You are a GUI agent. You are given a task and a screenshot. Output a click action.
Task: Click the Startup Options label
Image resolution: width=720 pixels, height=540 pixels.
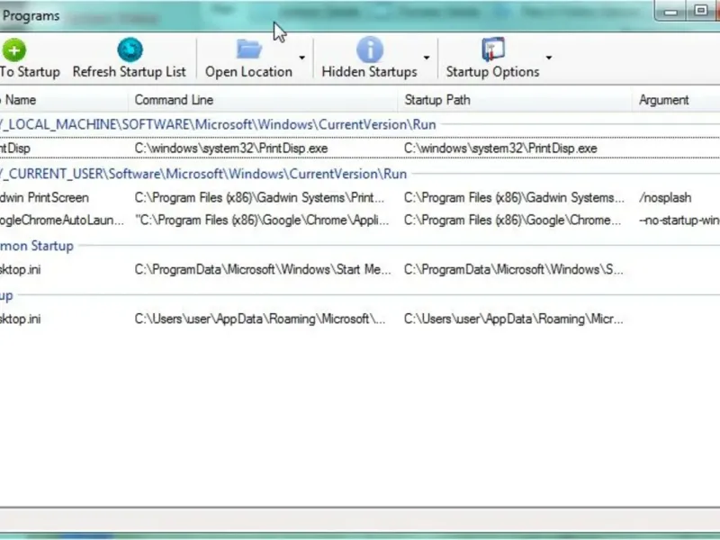coord(492,72)
